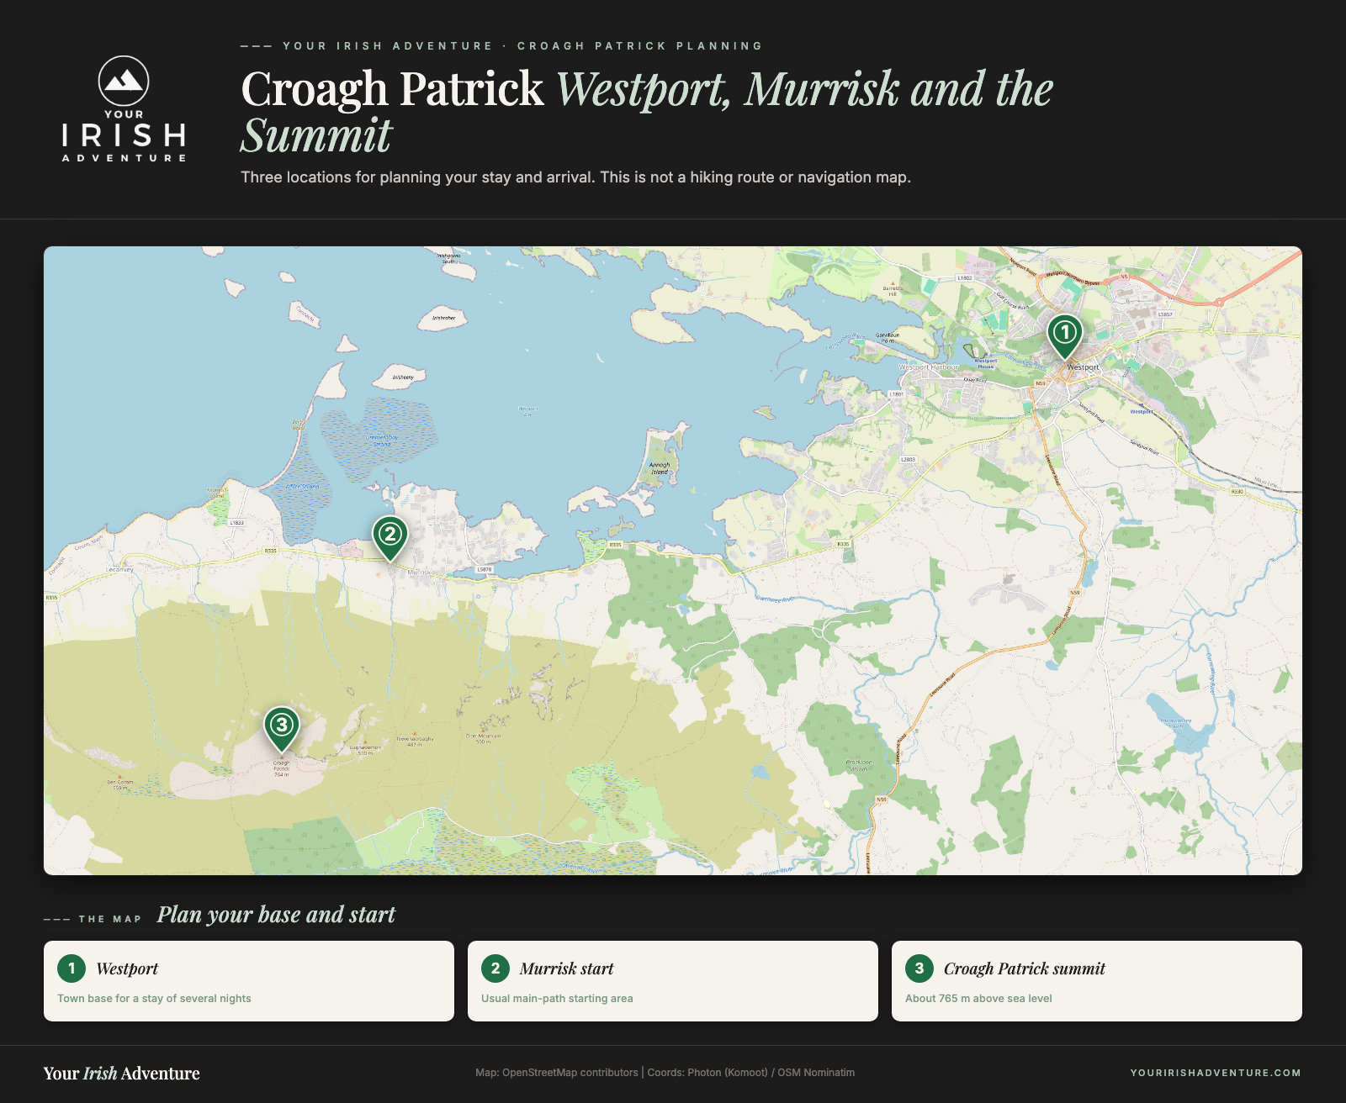This screenshot has width=1346, height=1103.
Task: Click the 'Three locations for planning' subtitle
Action: pyautogui.click(x=576, y=177)
